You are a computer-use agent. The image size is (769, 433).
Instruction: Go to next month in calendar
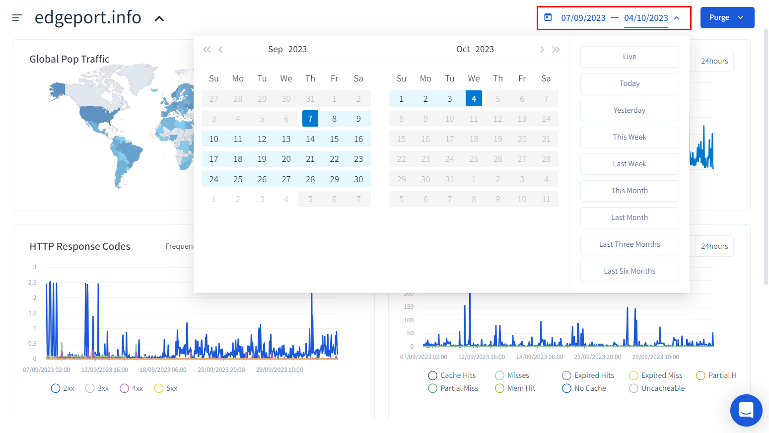(x=542, y=49)
